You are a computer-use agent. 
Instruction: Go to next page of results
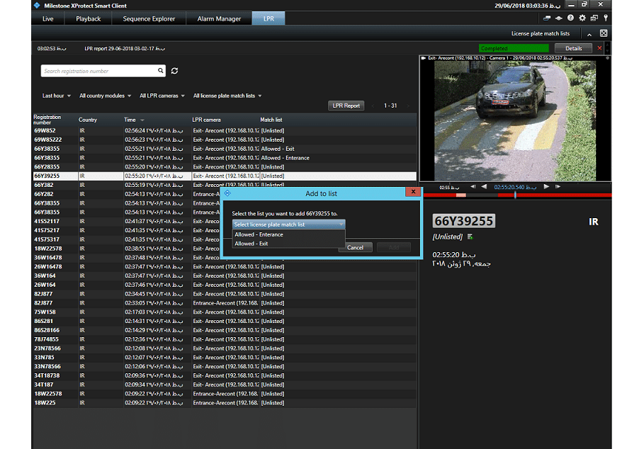408,106
